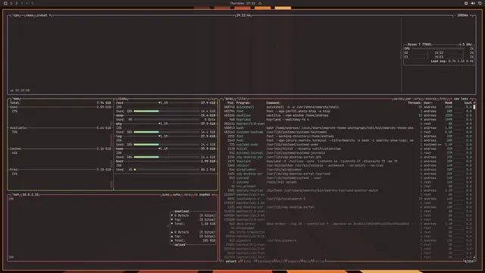Activate the proc filter field
Image resolution: width=485 pixels, height=273 pixels.
point(242,99)
